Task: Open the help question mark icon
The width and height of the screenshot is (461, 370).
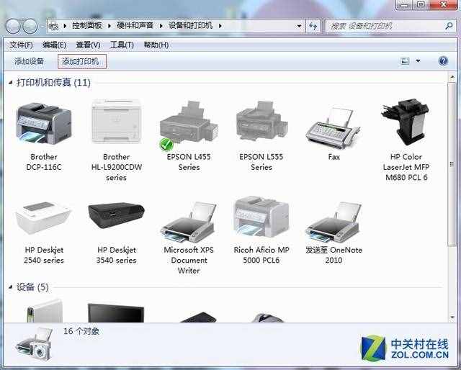Action: (443, 61)
